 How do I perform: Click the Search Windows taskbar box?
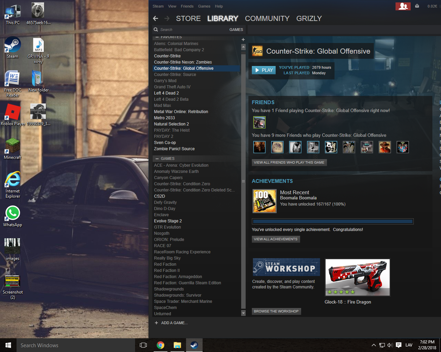(76, 345)
